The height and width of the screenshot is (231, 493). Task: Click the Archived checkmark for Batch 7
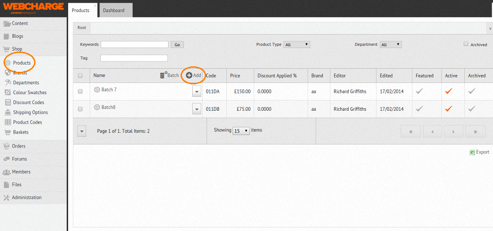click(472, 91)
